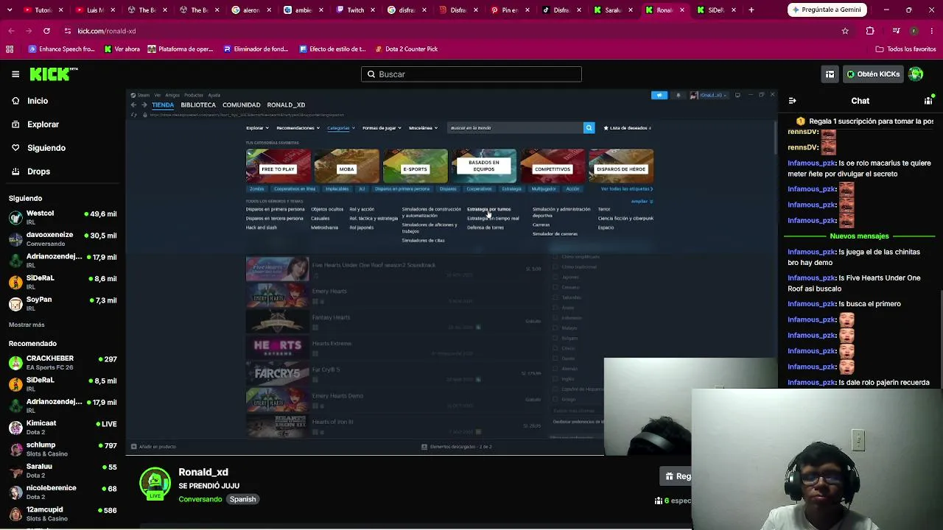The height and width of the screenshot is (530, 943).
Task: Click the Steam forward arrow
Action: 144,105
